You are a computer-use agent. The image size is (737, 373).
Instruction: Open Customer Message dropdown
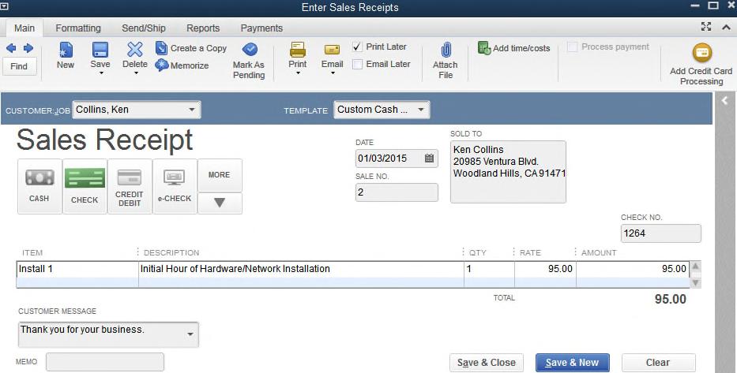(190, 334)
